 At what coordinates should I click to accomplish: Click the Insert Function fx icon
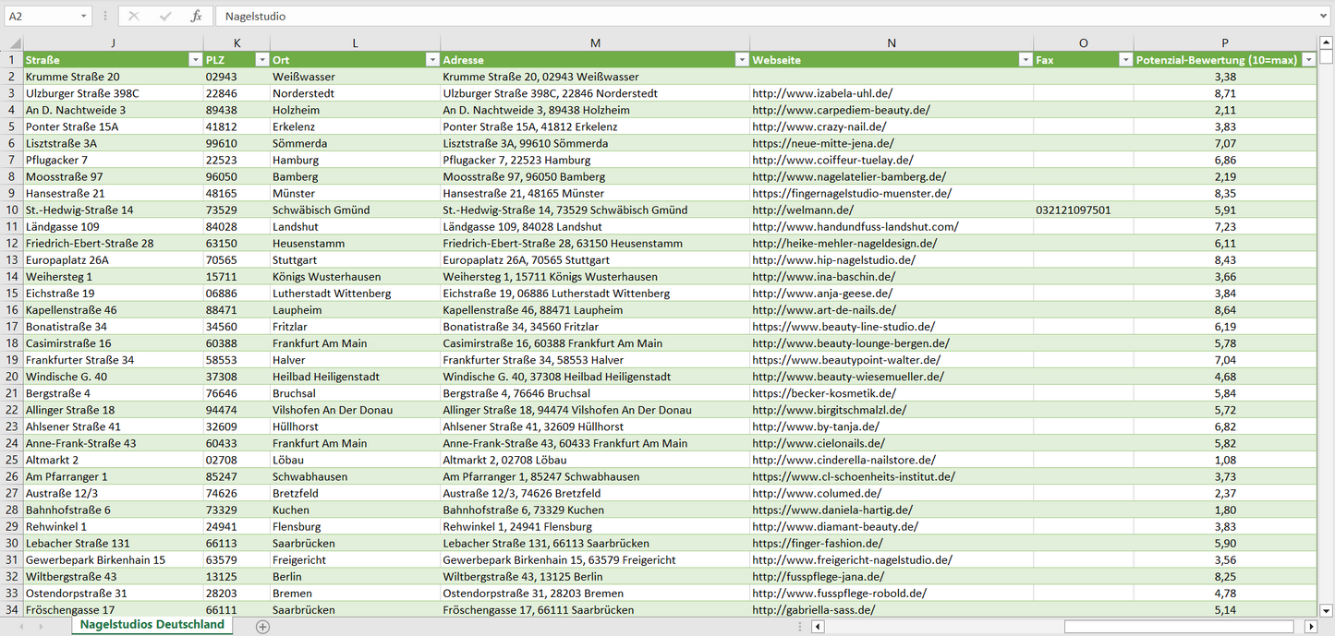(196, 17)
